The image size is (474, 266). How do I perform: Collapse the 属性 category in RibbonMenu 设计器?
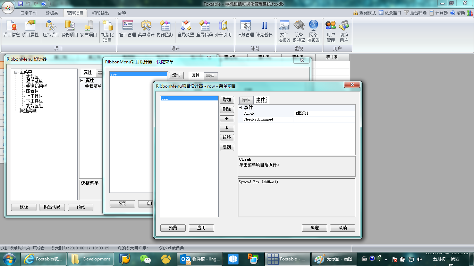(x=82, y=80)
